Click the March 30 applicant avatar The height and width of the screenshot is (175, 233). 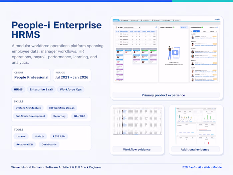pos(193,37)
